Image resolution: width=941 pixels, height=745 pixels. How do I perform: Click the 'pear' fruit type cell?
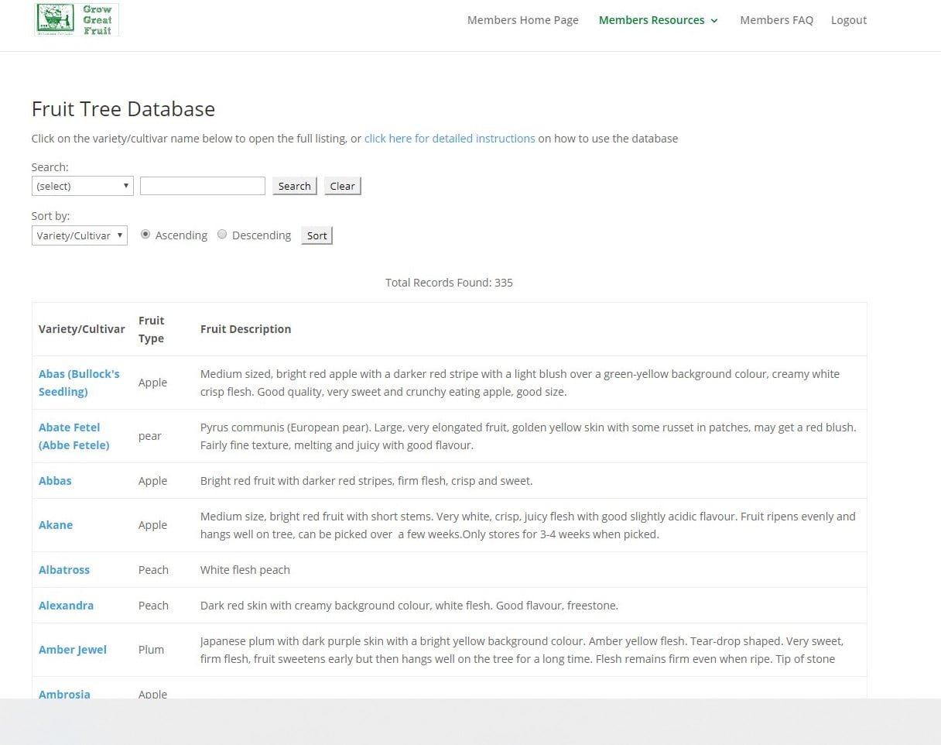pyautogui.click(x=150, y=436)
